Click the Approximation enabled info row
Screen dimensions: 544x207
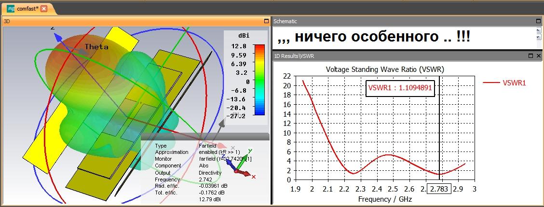tap(197, 152)
